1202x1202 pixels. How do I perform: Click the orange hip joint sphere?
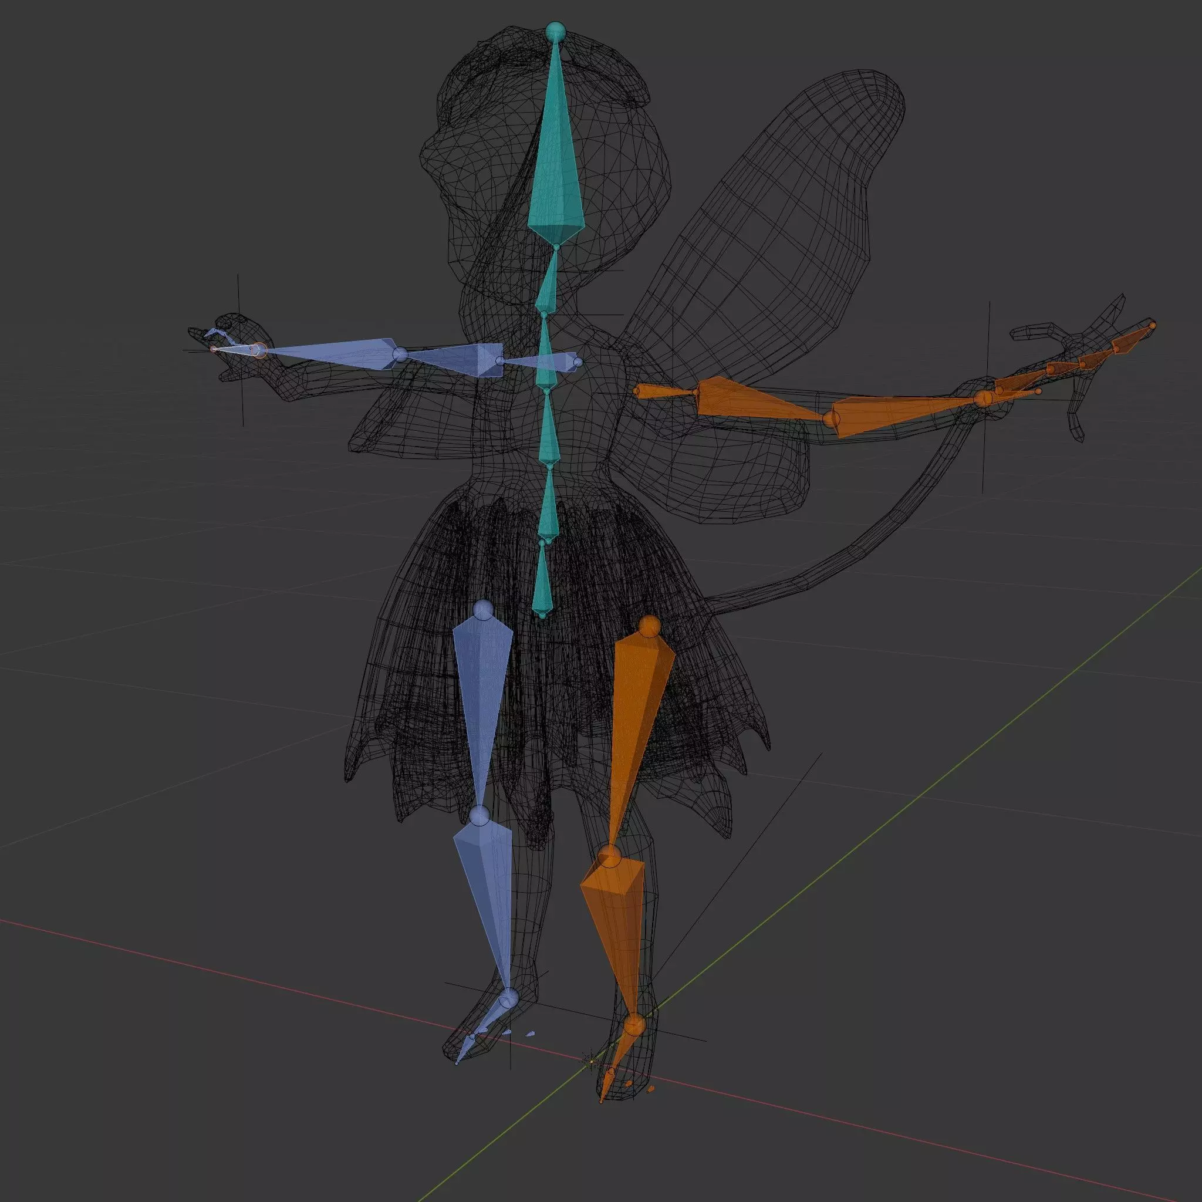[x=650, y=626]
